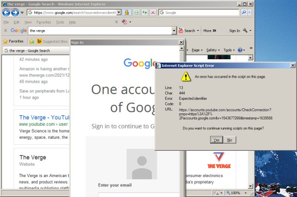Click the www.youtube.com › user green URL
The width and height of the screenshot is (297, 197).
pos(43,124)
